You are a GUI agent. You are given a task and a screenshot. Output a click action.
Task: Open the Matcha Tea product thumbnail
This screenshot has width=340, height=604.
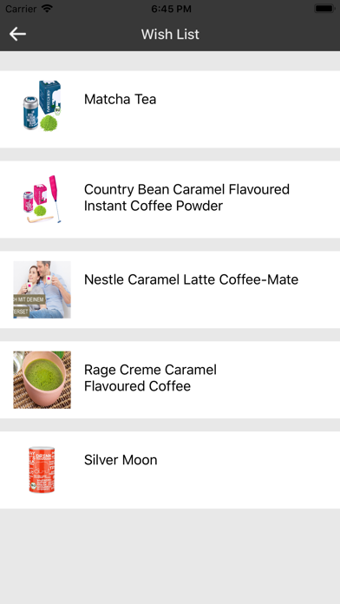point(42,106)
